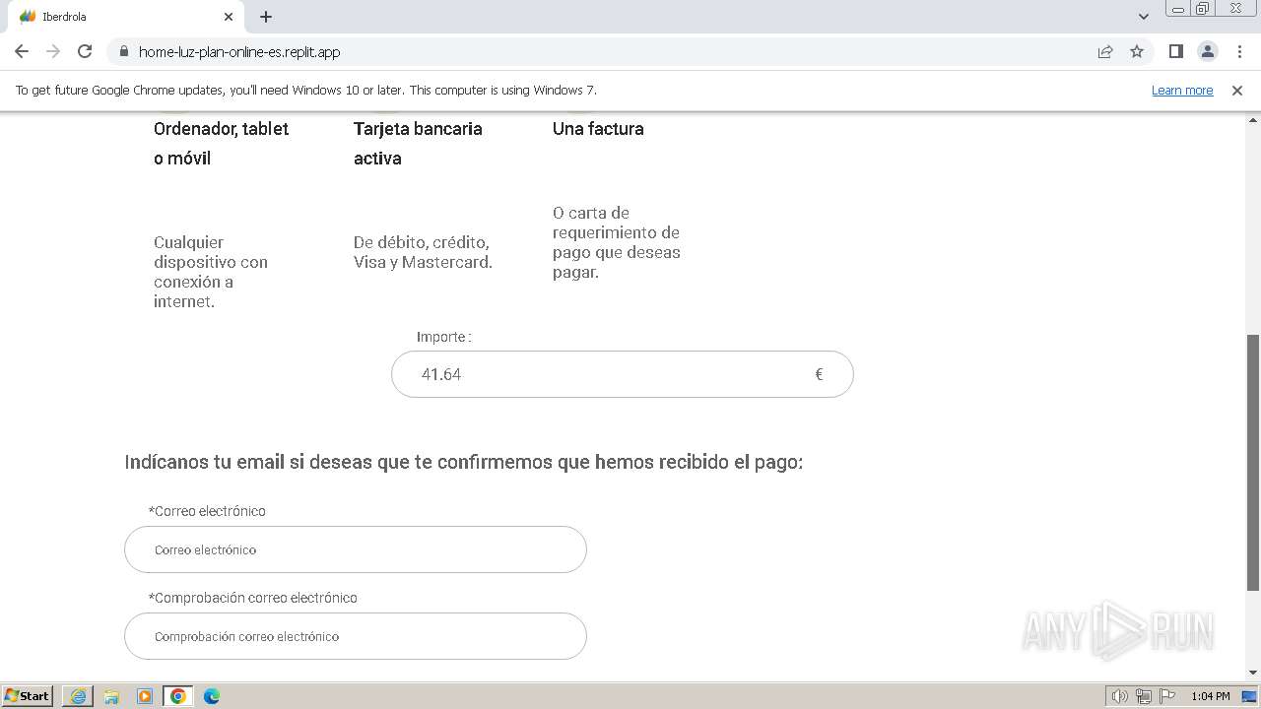Screen dimensions: 1261x709
Task: Reload the current page
Action: coord(85,51)
